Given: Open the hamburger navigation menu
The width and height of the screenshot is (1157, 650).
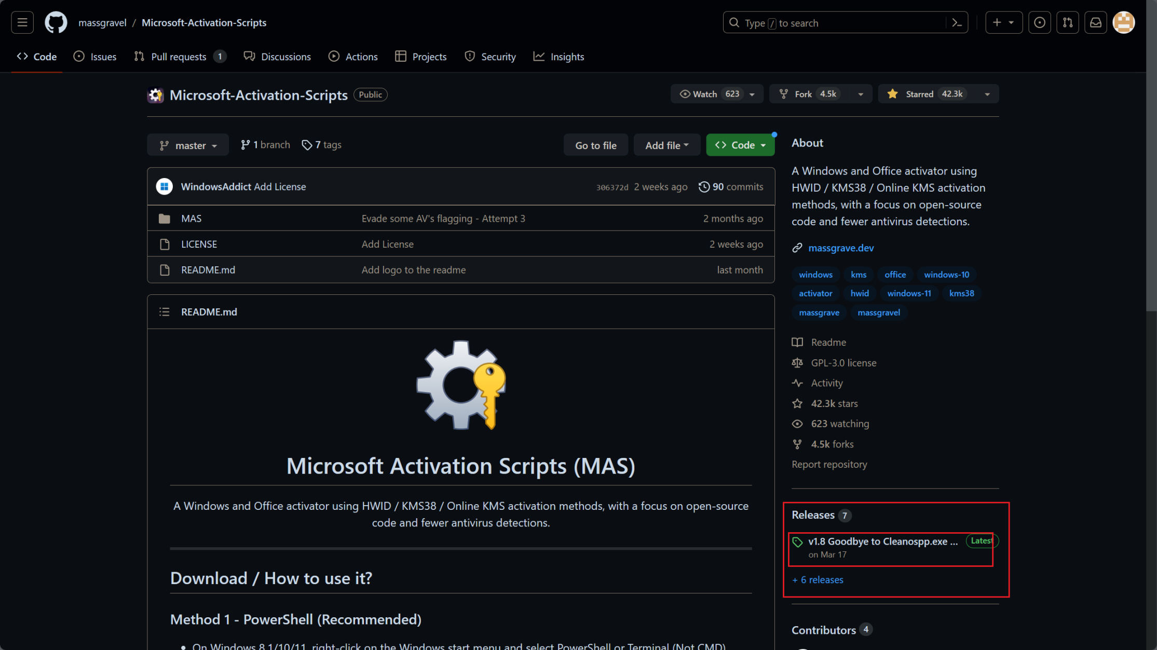Looking at the screenshot, I should click(x=22, y=22).
